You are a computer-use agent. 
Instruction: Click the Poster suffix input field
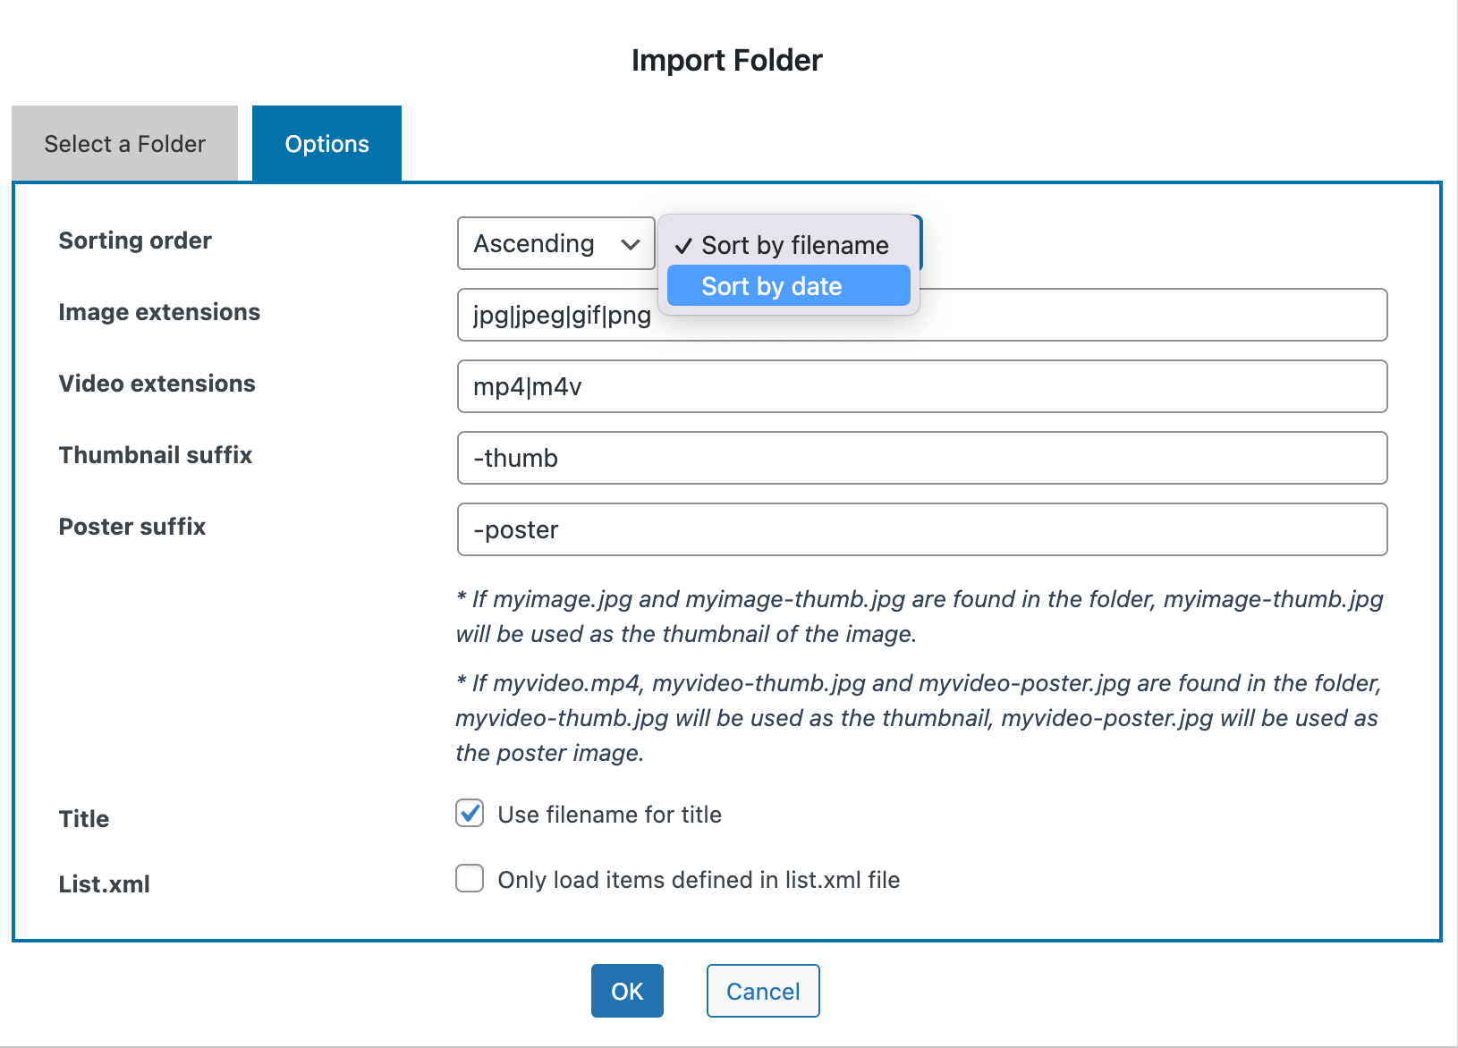[x=921, y=529]
